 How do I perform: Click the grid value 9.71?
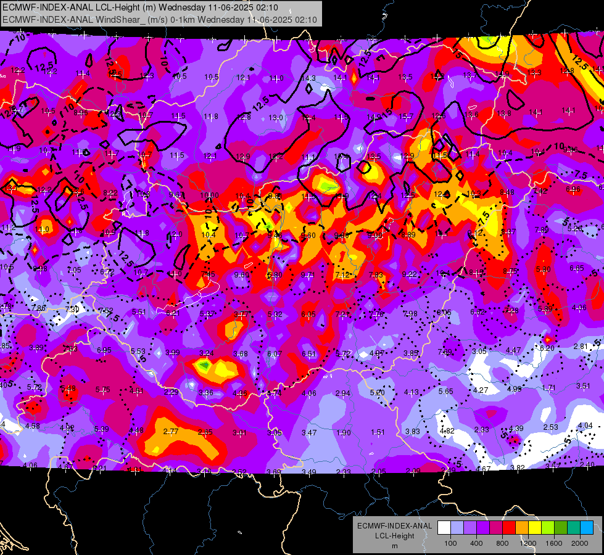click(308, 274)
